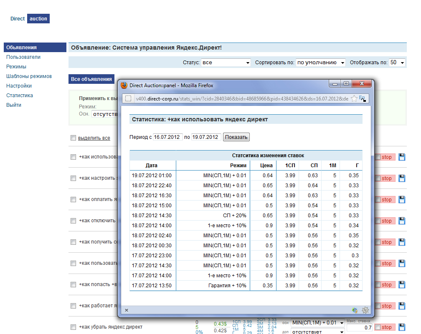Switch to the 'Все объявления' tab

[91, 79]
